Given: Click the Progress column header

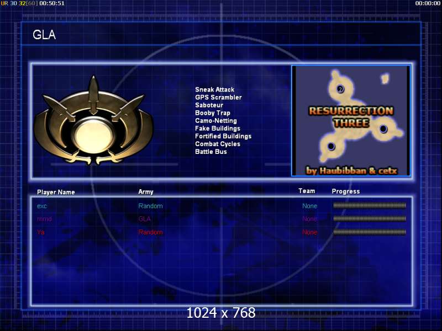Looking at the screenshot, I should click(x=346, y=191).
